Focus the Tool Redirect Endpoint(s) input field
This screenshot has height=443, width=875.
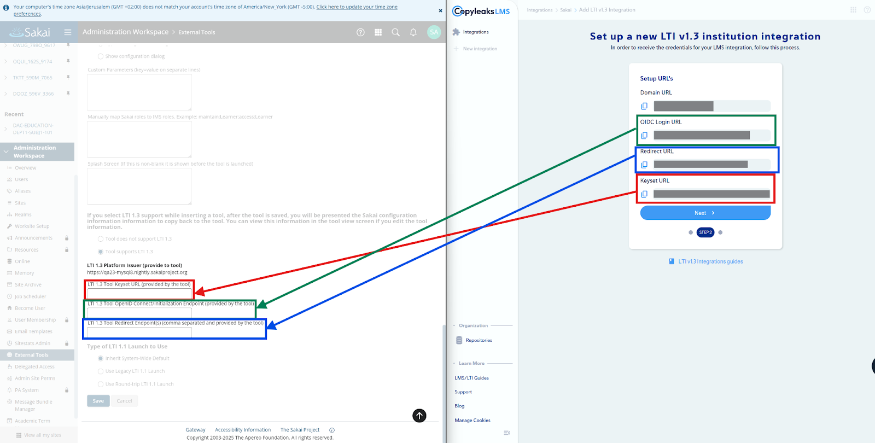point(139,332)
